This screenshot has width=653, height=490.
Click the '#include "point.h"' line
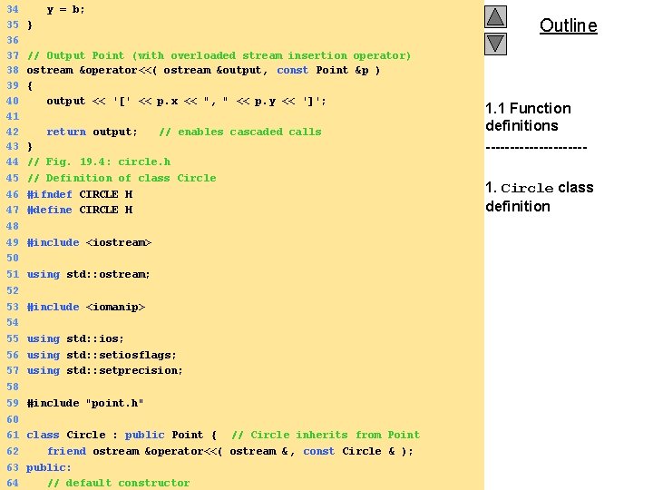tap(85, 403)
